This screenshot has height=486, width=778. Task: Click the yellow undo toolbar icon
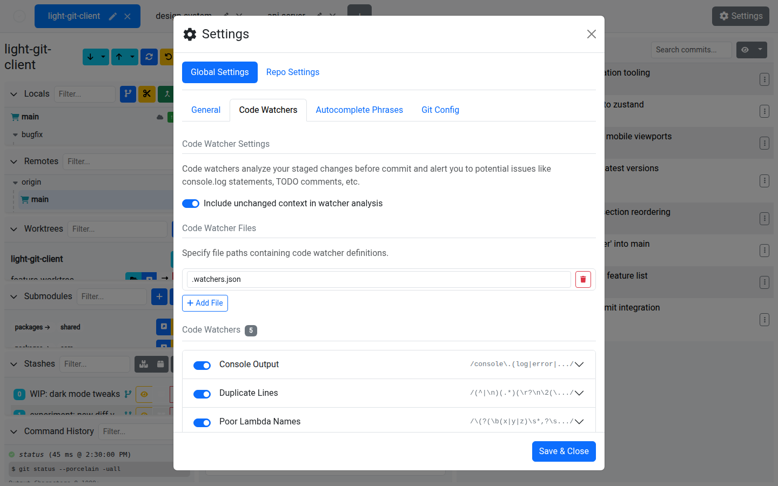[169, 57]
